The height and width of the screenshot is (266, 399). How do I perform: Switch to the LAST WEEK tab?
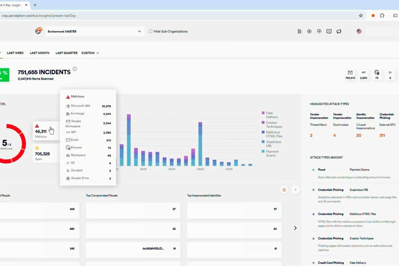[x=15, y=53]
